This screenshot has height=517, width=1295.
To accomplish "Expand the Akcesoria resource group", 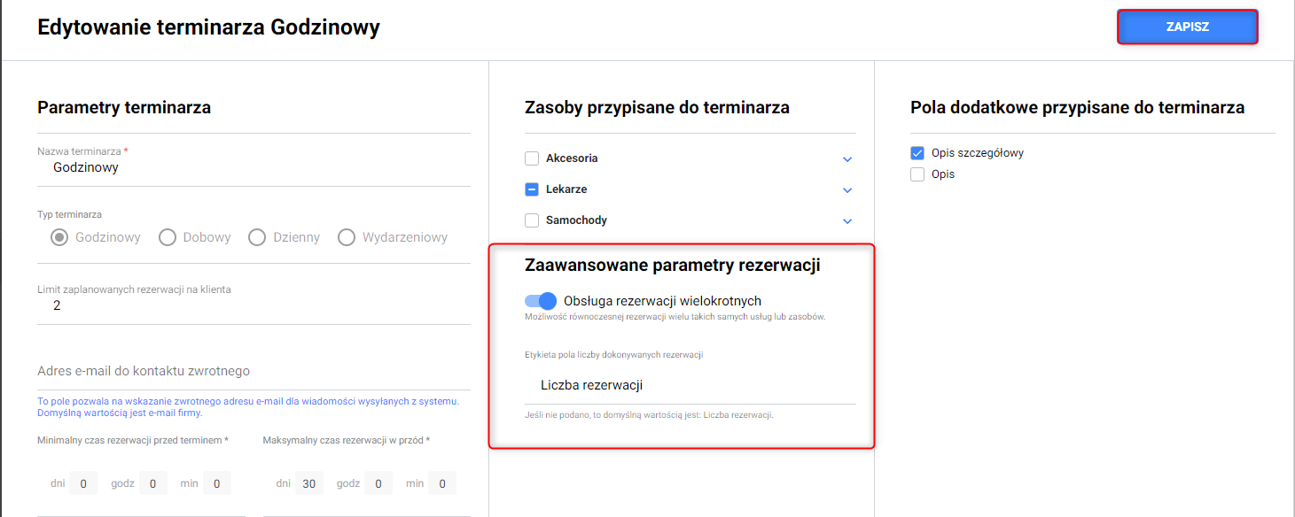I will (847, 159).
